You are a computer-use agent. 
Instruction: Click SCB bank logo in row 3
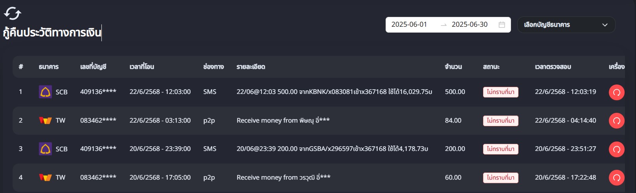(45, 149)
